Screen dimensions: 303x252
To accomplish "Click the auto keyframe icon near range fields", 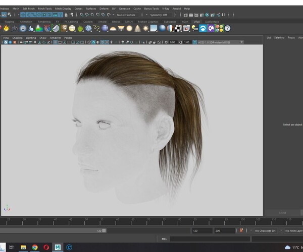I will tap(241, 230).
